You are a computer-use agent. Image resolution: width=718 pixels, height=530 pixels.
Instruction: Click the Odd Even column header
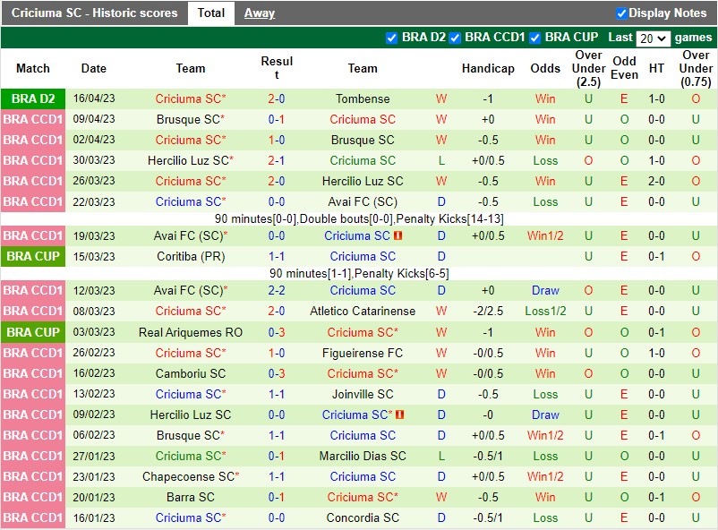click(x=624, y=68)
